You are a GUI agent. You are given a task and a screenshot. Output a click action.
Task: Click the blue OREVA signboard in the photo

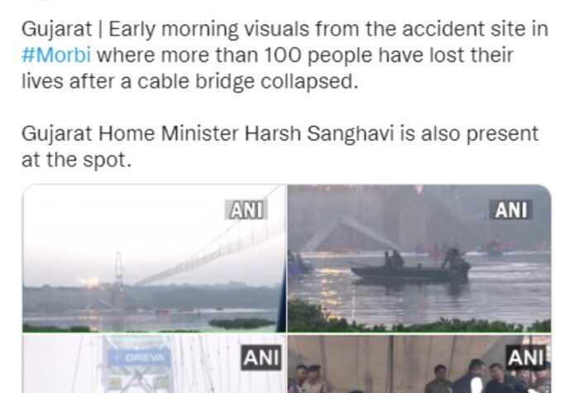tap(139, 357)
